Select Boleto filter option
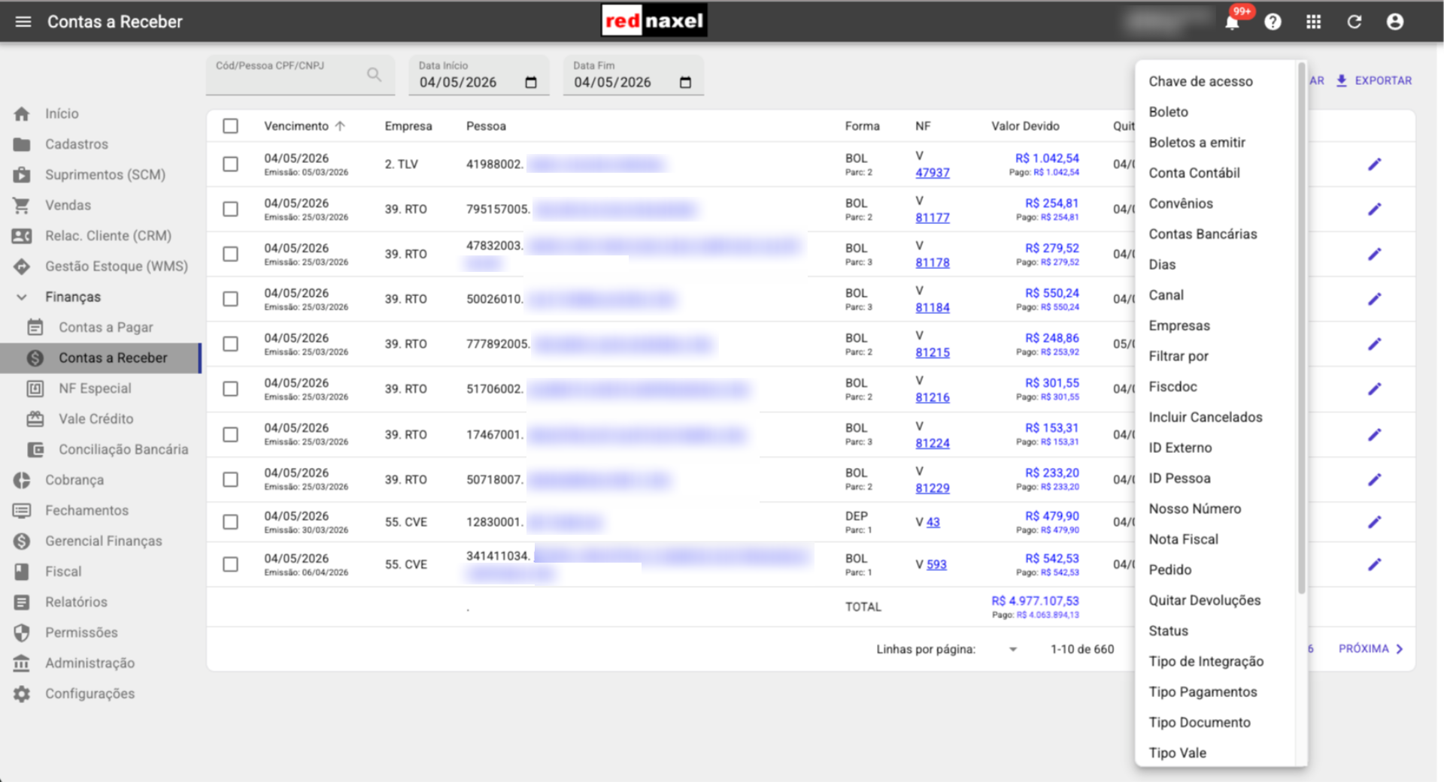Viewport: 1444px width, 782px height. [1168, 112]
